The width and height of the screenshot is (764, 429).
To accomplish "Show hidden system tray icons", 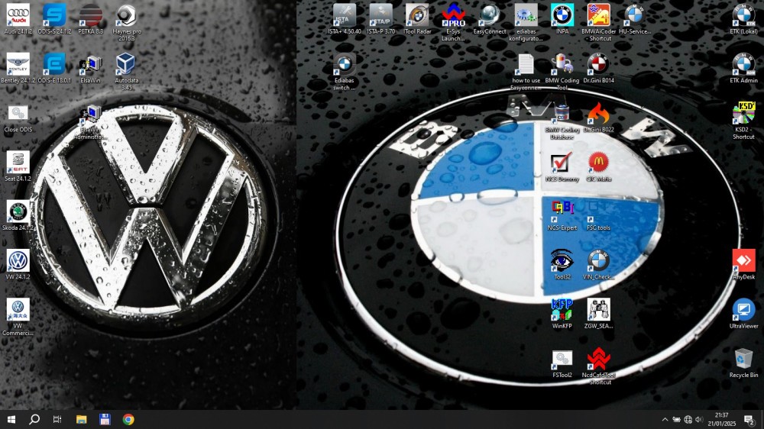I will pos(665,419).
